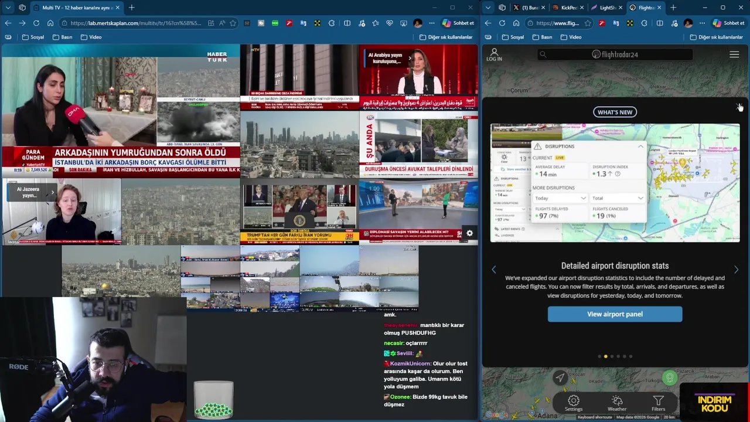Viewport: 750px width, 422px height.
Task: Select Trump speech news stream tile
Action: [x=299, y=212]
